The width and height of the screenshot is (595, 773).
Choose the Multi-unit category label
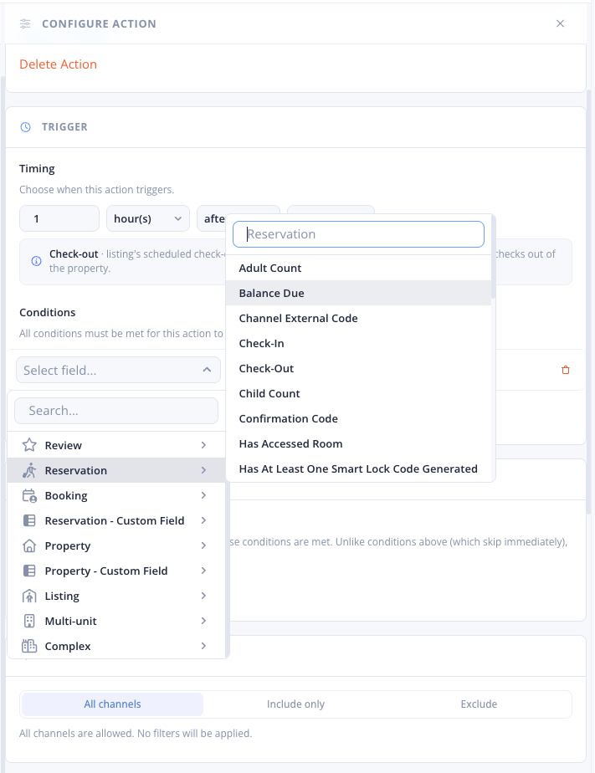point(70,621)
